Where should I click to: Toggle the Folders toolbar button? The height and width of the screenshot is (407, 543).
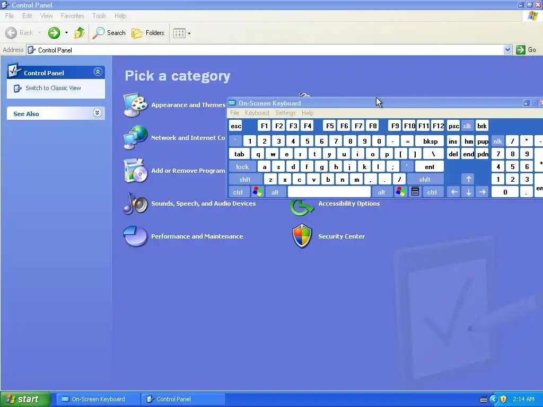pos(148,33)
